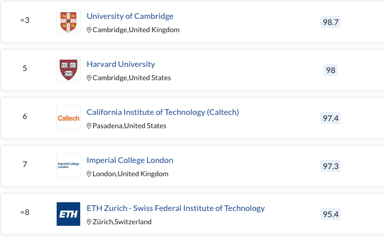385x237 pixels.
Task: Click the 98.7 overall score badge
Action: point(330,22)
